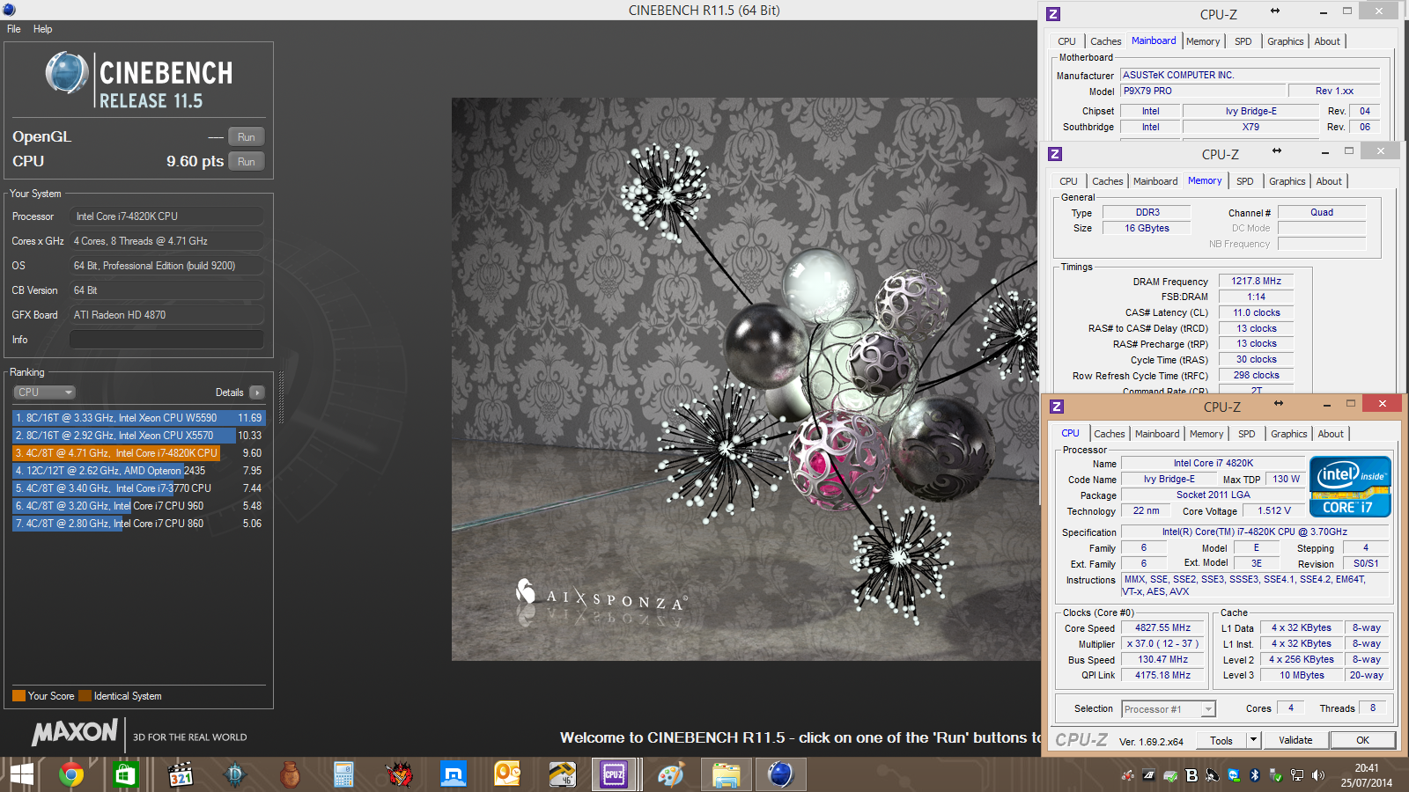
Task: Select the CPU tab in the bottom CPU-Z window
Action: (1070, 433)
